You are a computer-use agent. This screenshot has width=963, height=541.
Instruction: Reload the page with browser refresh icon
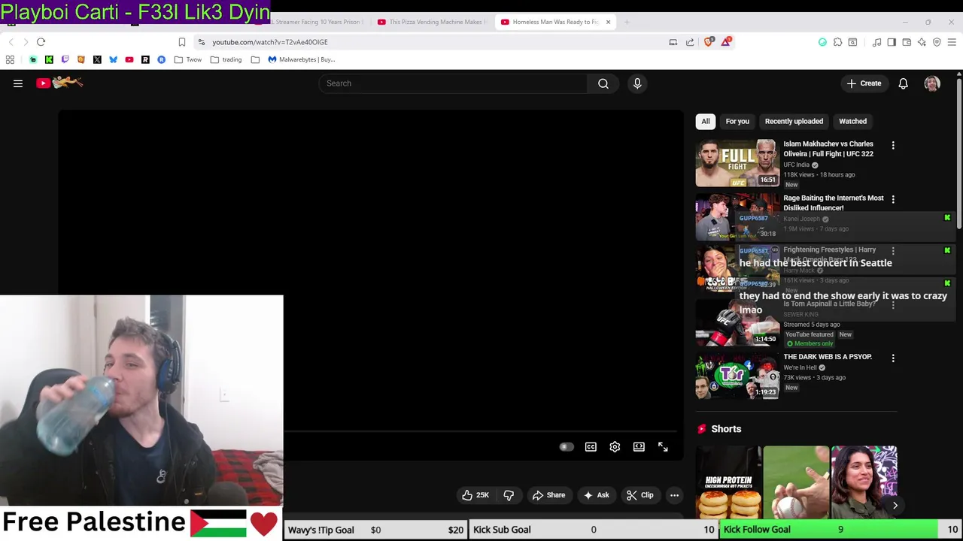tap(41, 42)
